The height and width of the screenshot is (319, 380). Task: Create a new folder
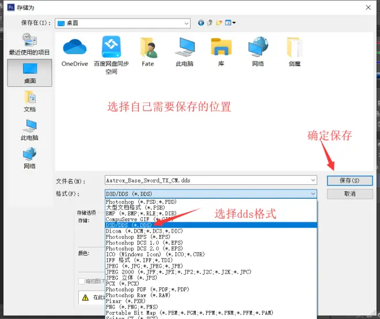click(x=219, y=23)
